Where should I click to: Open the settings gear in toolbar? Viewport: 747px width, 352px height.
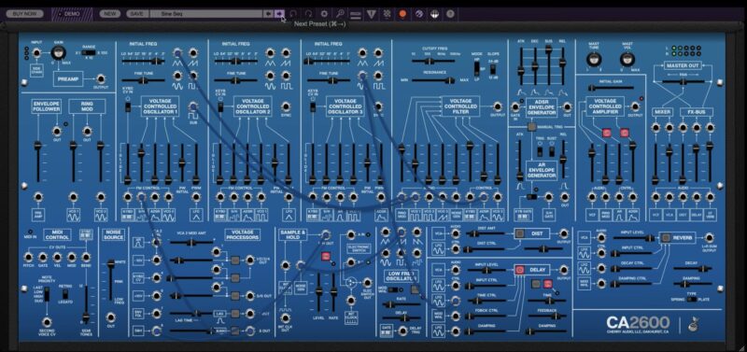pos(324,14)
